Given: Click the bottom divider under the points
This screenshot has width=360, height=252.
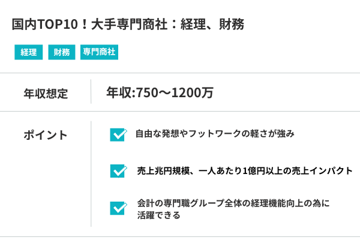Looking at the screenshot, I should tap(180, 236).
